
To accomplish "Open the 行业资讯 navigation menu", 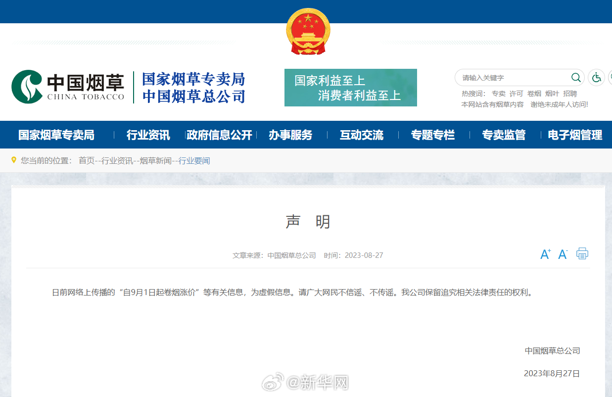I will click(148, 134).
